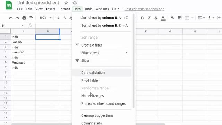Apply strikethrough formatting
222x125 pixels.
[156, 18]
